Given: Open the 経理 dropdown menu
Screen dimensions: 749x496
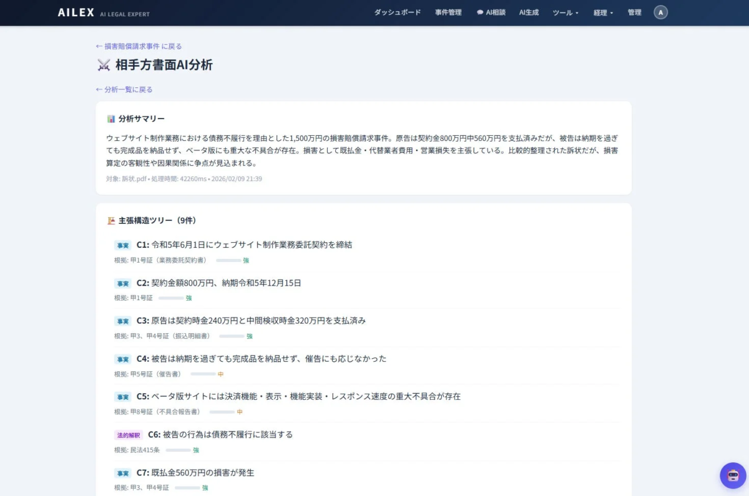Looking at the screenshot, I should 602,12.
